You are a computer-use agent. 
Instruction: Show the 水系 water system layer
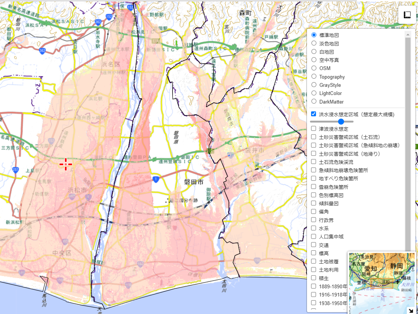[313, 228]
